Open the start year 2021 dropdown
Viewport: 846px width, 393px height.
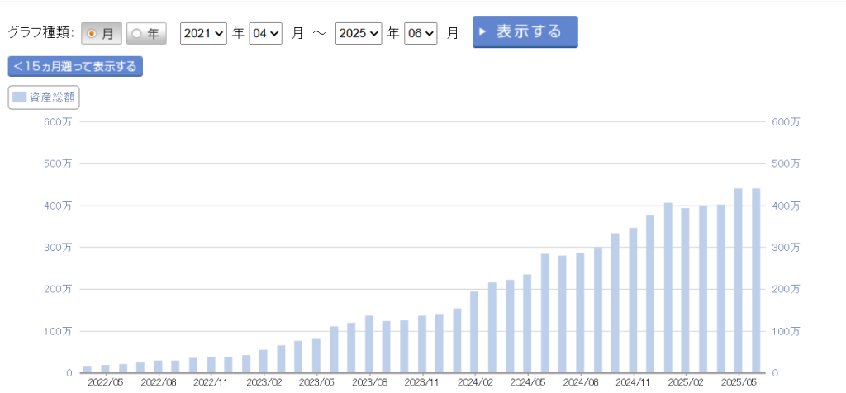tap(203, 33)
